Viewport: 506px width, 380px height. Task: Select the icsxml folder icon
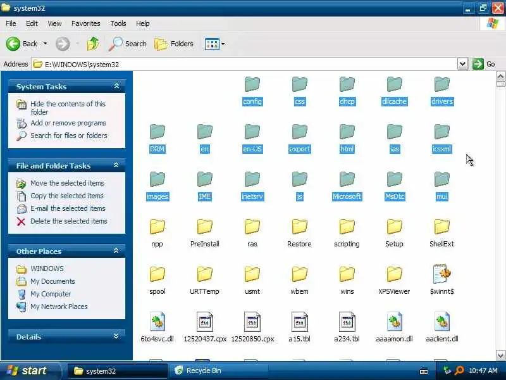[441, 132]
